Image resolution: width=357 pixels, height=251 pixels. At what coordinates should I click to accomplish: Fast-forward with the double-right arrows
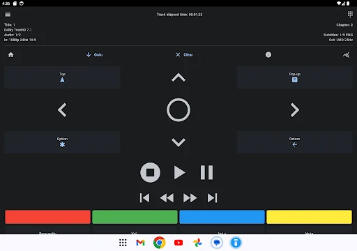(190, 198)
